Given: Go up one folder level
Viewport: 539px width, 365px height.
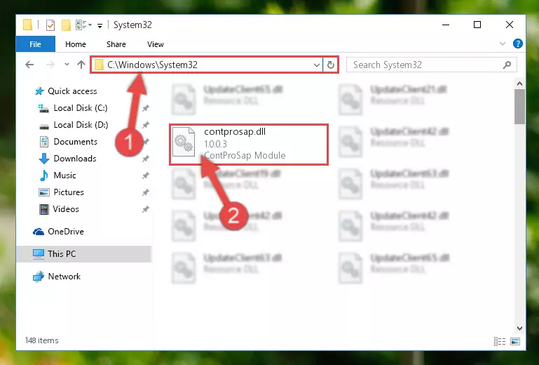Looking at the screenshot, I should click(x=81, y=65).
